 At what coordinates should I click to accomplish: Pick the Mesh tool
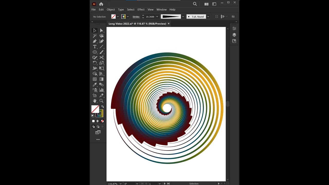pyautogui.click(x=95, y=79)
